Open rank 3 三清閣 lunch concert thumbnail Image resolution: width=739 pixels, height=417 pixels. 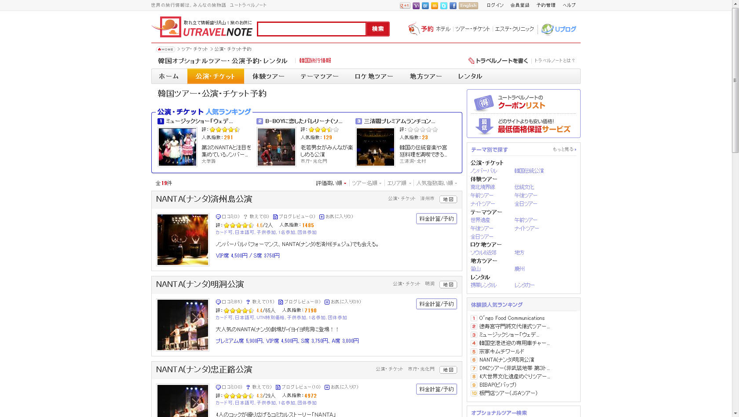pyautogui.click(x=375, y=147)
